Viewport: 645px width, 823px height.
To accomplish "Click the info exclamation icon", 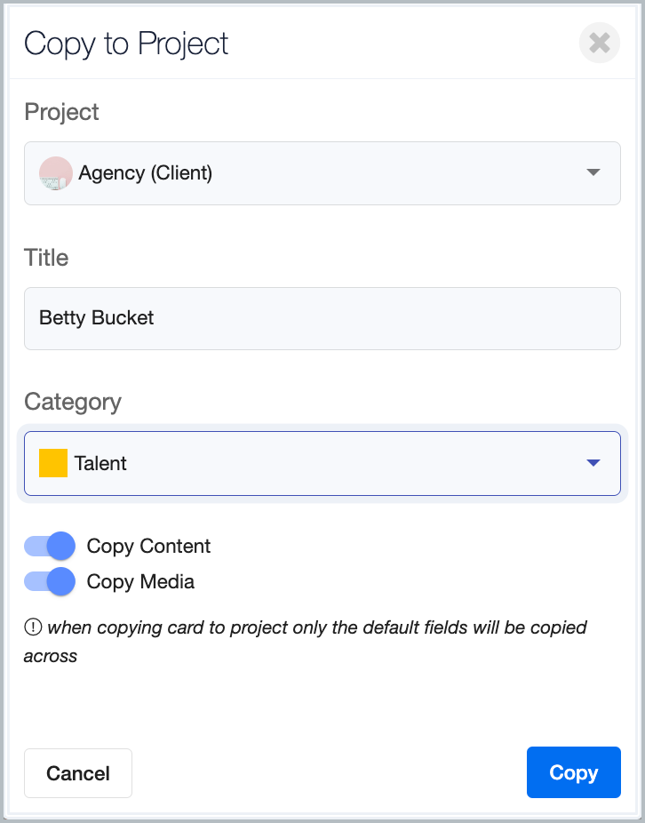I will 33,627.
